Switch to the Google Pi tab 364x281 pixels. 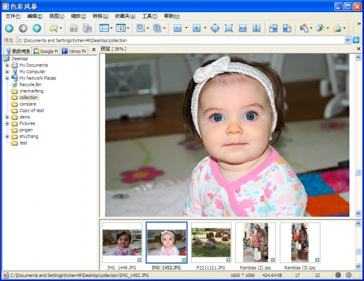pyautogui.click(x=45, y=51)
